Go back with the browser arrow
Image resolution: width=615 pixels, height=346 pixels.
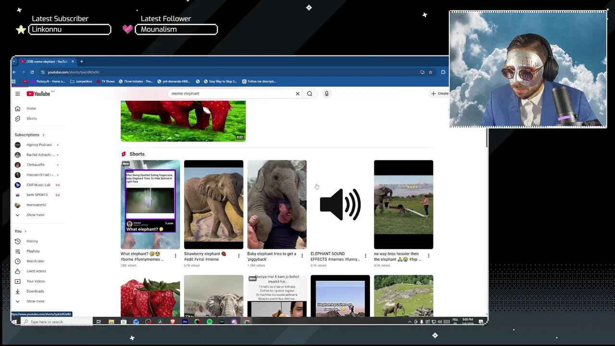click(14, 72)
